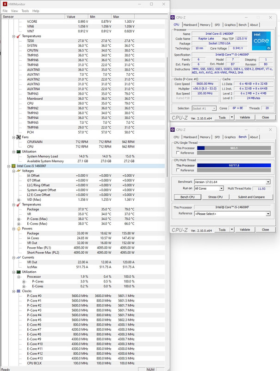Click the CPU Multi Thread score bar 10777.8
This screenshot has width=280, height=371.
click(234, 166)
